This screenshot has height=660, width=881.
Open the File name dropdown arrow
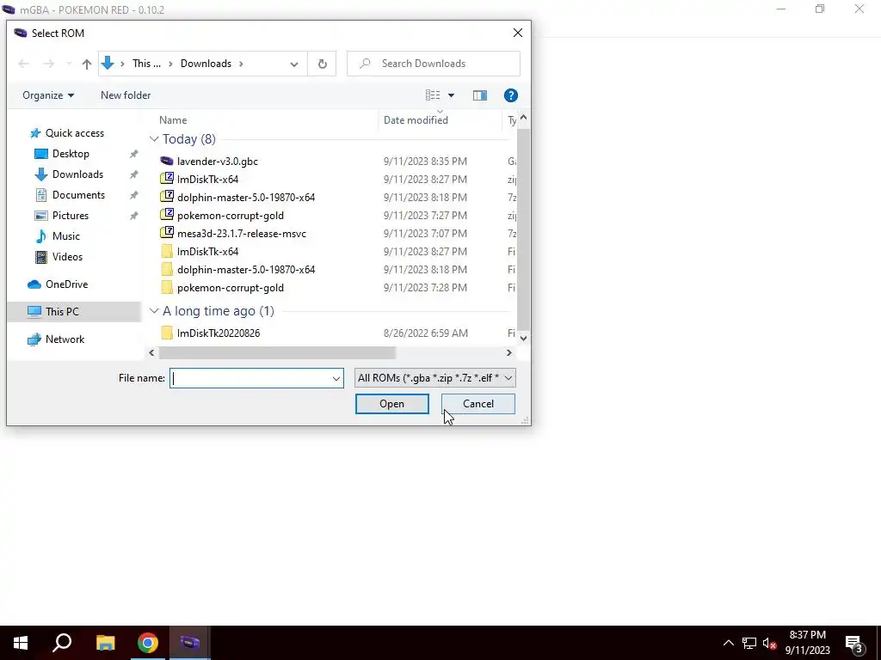tap(336, 378)
